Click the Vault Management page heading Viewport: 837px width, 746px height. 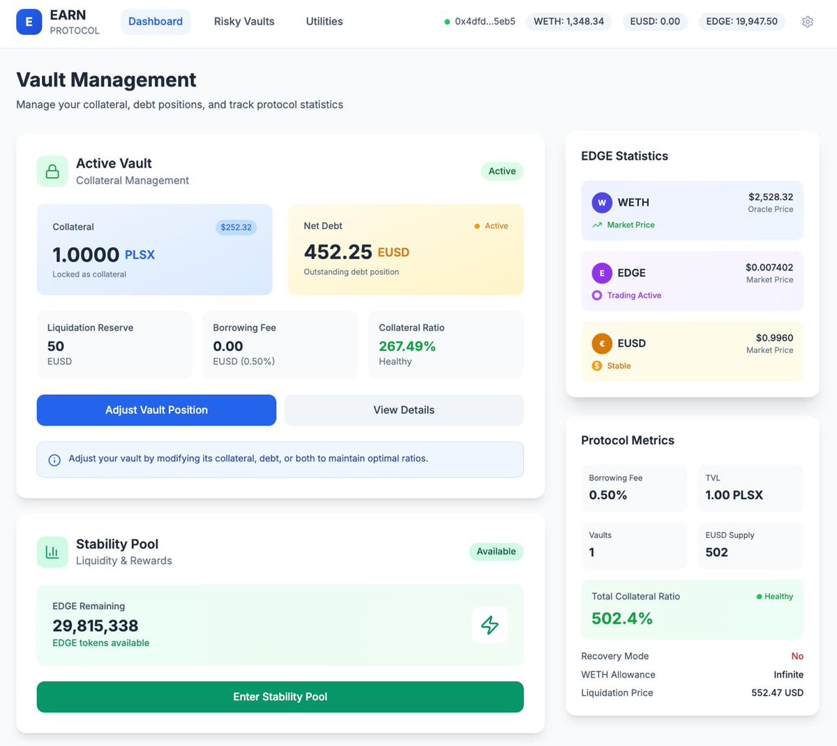click(106, 80)
